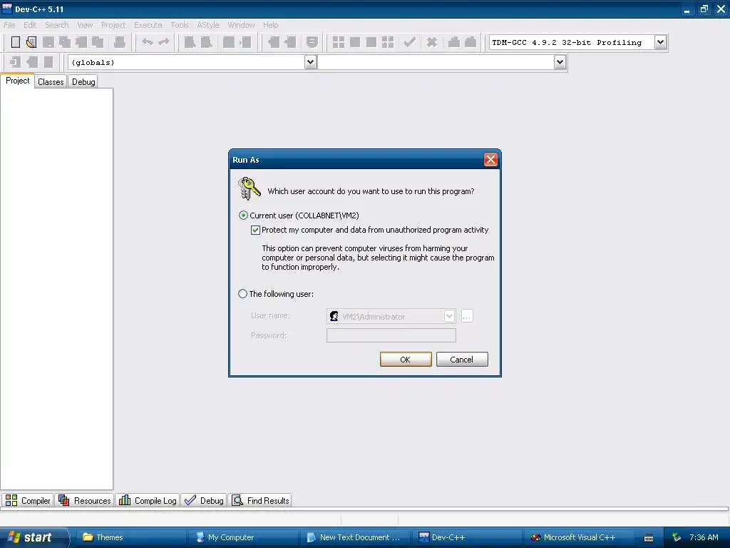Screen dimensions: 730x548
Task: Click the Password input field
Action: 391,335
